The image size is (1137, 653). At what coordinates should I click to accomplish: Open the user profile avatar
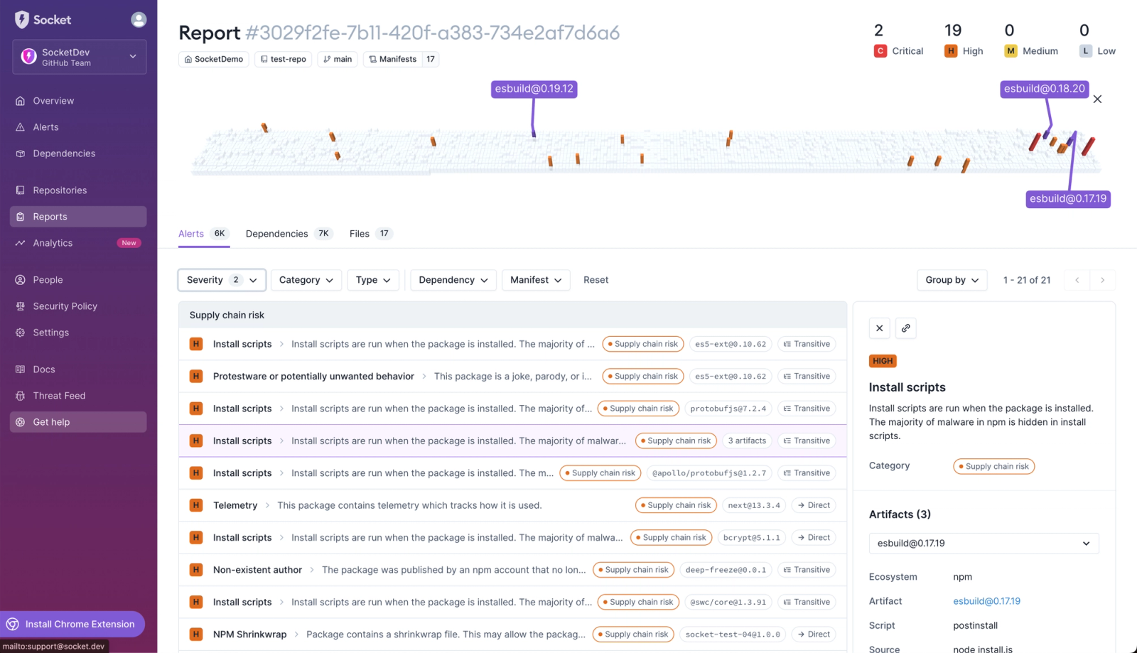coord(139,20)
